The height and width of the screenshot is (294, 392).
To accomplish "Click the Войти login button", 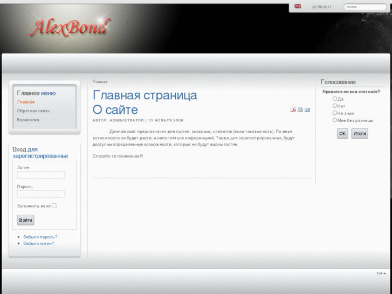I will pos(25,220).
